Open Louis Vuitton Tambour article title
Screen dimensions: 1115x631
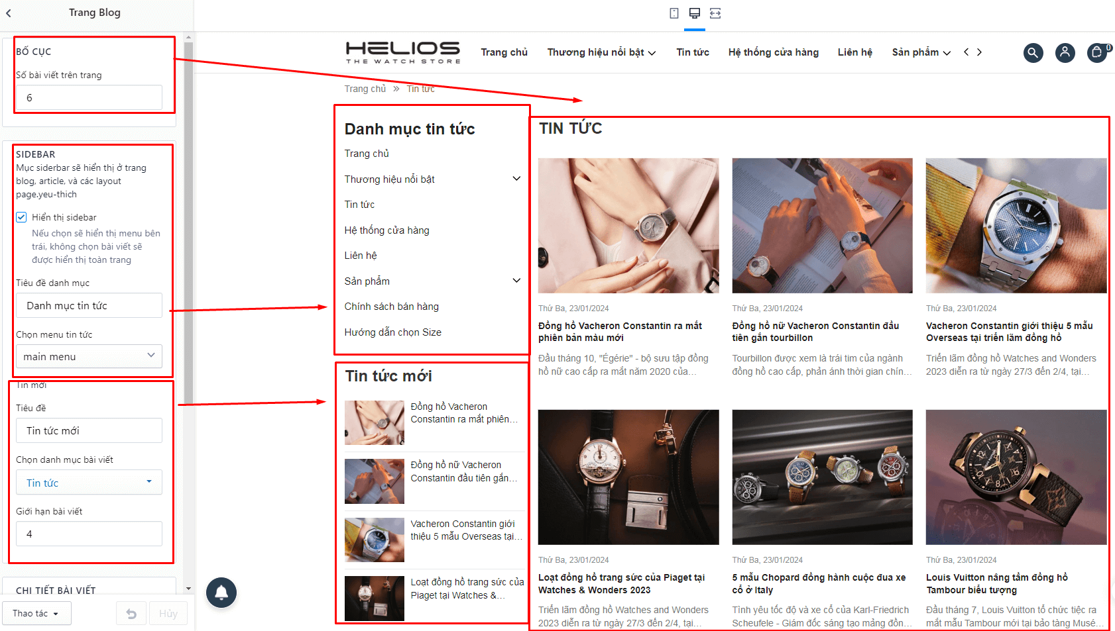(x=997, y=583)
